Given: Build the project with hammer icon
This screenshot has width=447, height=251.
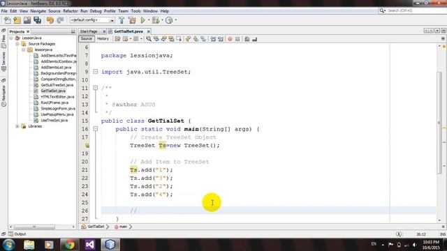Looking at the screenshot, I should (122, 20).
